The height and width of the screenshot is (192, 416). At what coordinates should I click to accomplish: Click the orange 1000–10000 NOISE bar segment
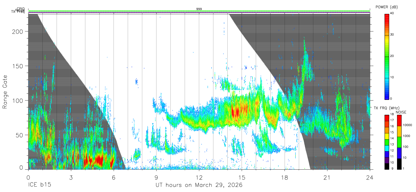(399, 131)
